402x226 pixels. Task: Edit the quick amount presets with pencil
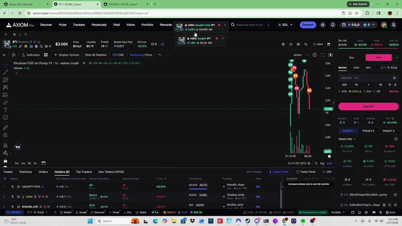coord(395,85)
